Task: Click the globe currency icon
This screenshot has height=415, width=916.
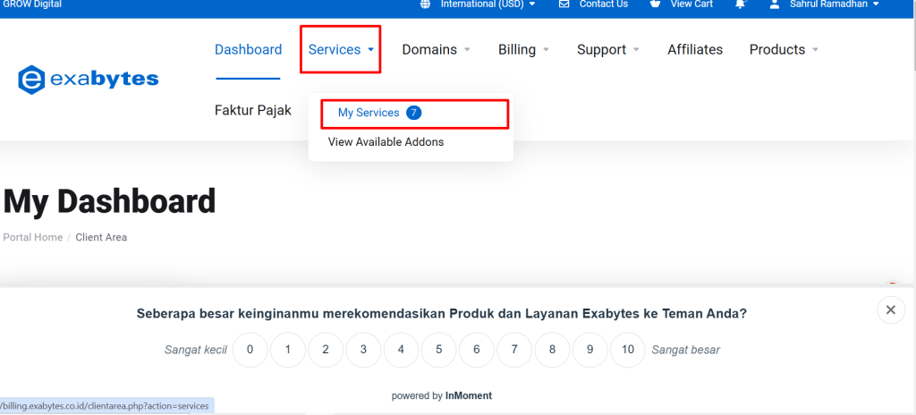Action: click(x=426, y=4)
